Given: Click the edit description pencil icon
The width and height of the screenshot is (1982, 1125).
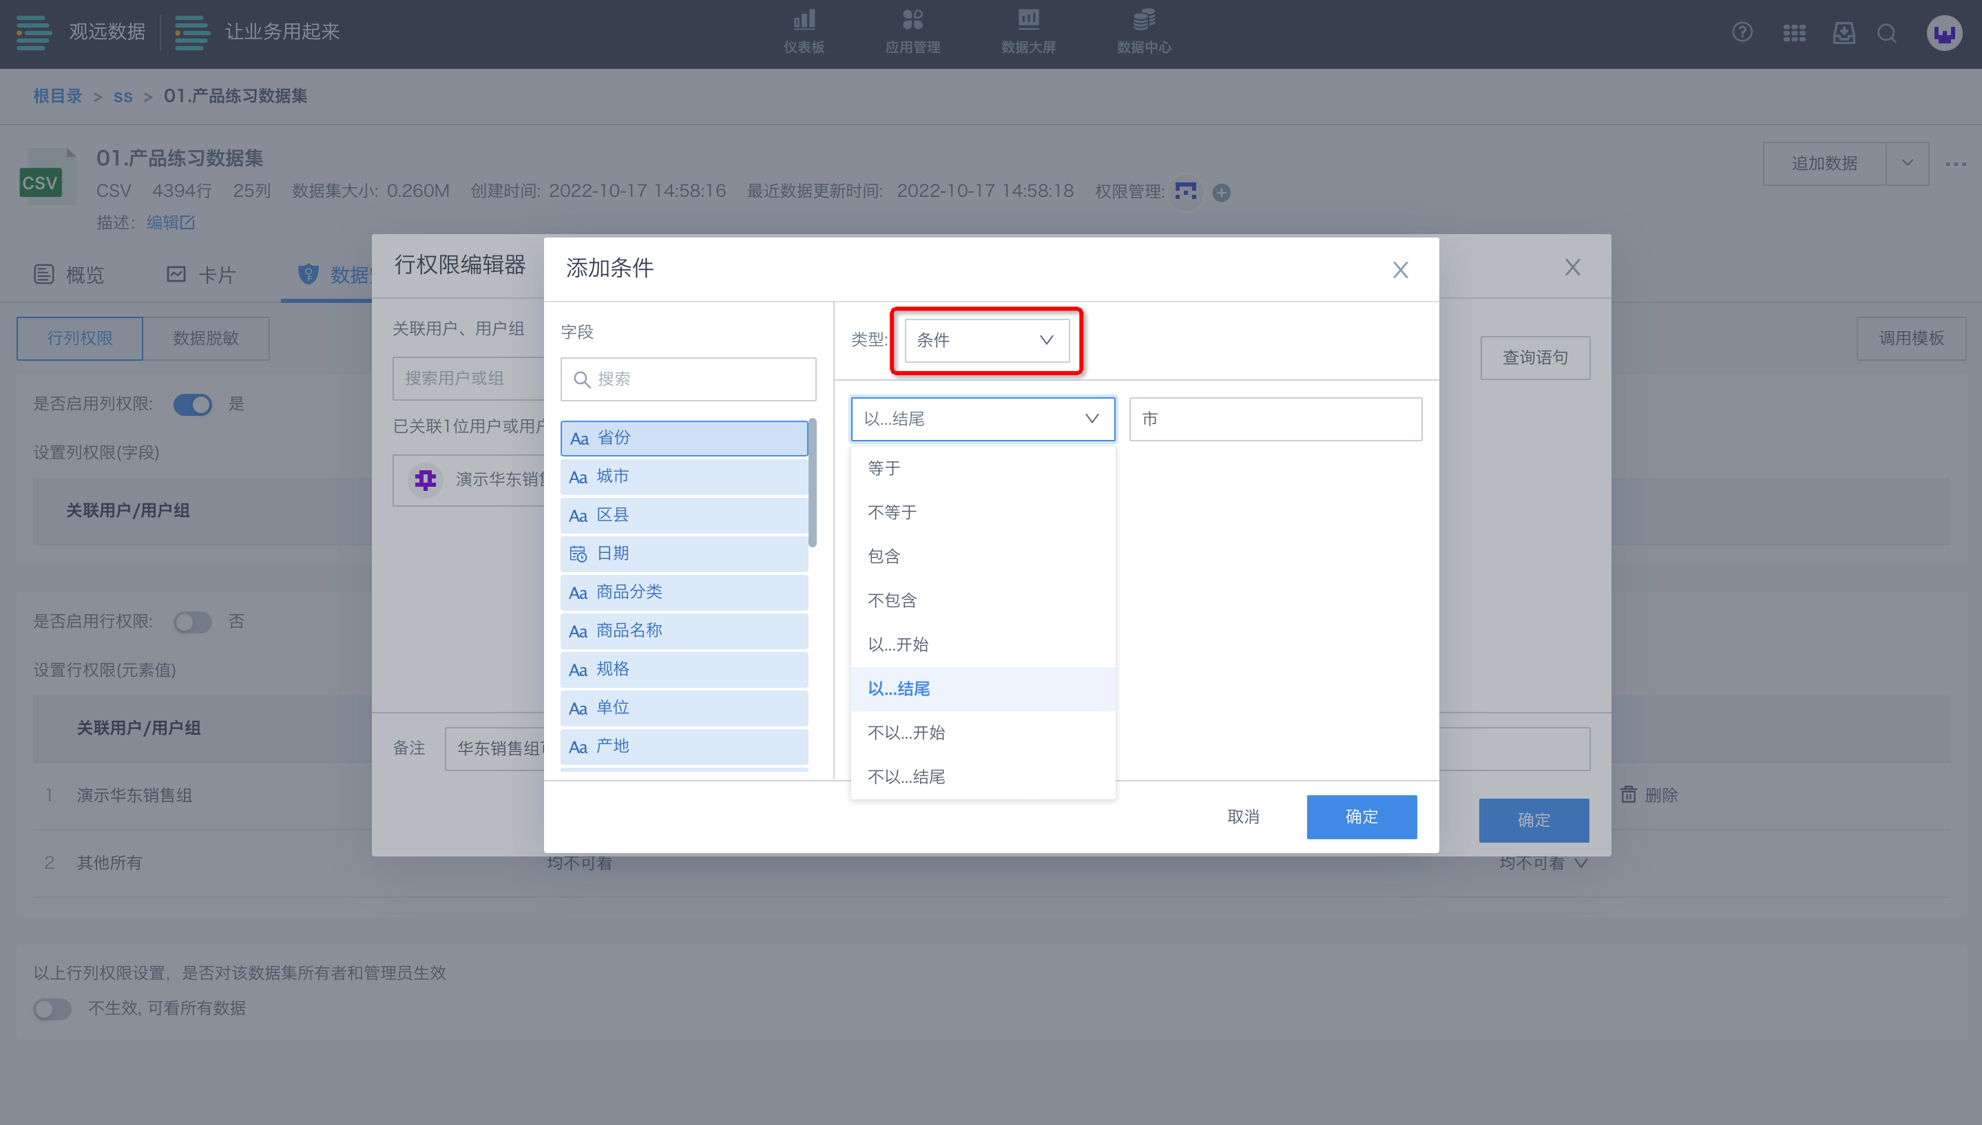Looking at the screenshot, I should tap(188, 222).
